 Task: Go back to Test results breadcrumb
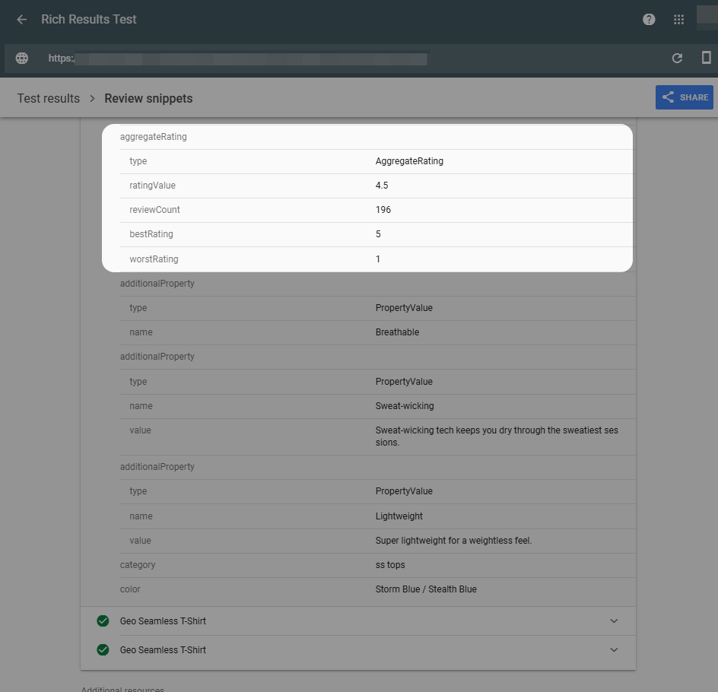[49, 99]
